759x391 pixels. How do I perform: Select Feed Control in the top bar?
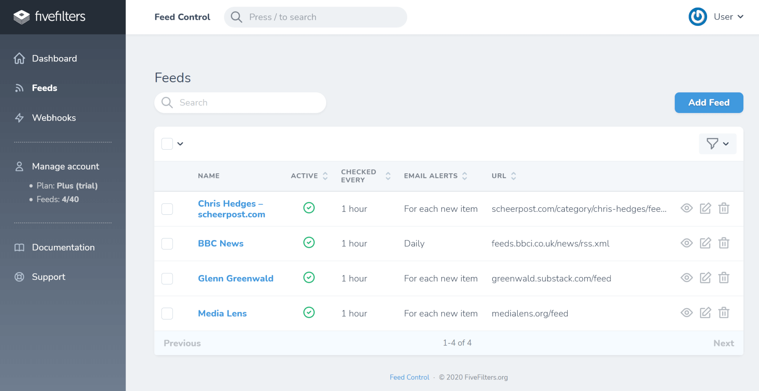(182, 17)
